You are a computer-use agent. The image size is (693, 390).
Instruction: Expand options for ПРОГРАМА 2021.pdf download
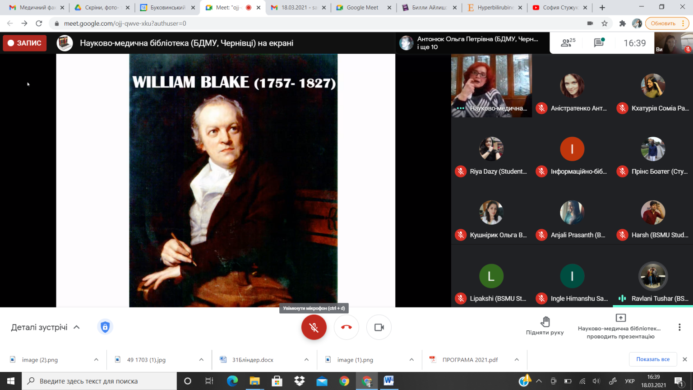click(x=517, y=360)
